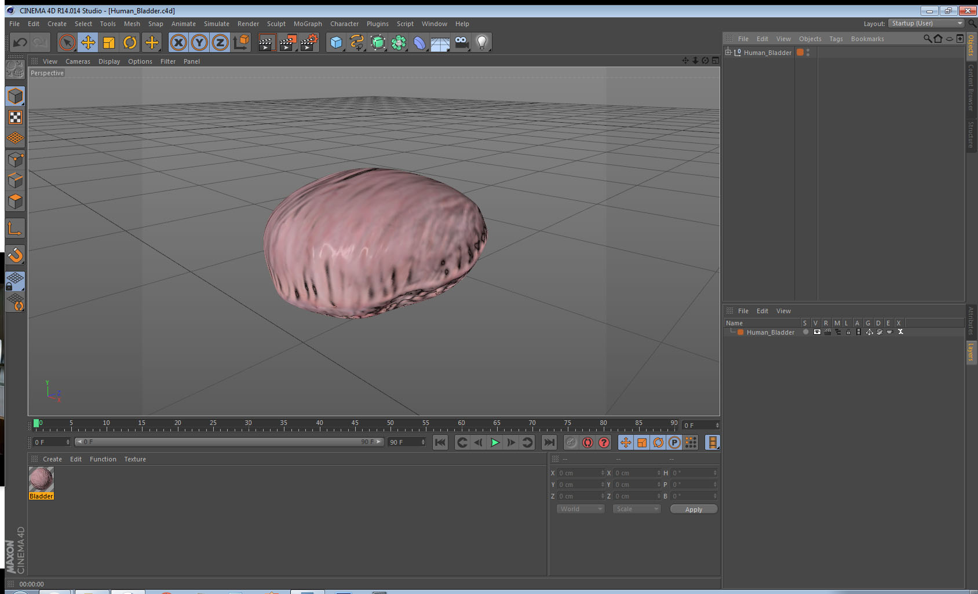Open the spline pen tools icon
This screenshot has height=594, width=978.
tap(357, 42)
